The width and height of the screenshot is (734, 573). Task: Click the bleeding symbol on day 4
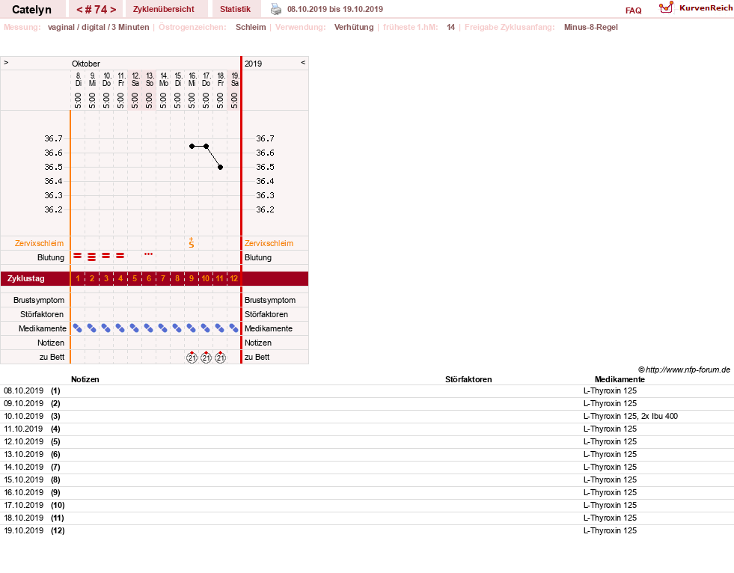120,256
